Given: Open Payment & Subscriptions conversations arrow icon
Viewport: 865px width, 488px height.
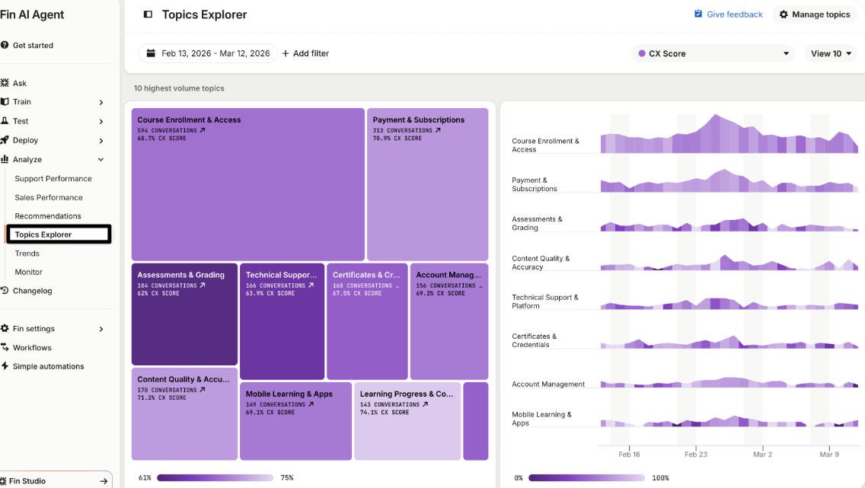Looking at the screenshot, I should pyautogui.click(x=438, y=131).
